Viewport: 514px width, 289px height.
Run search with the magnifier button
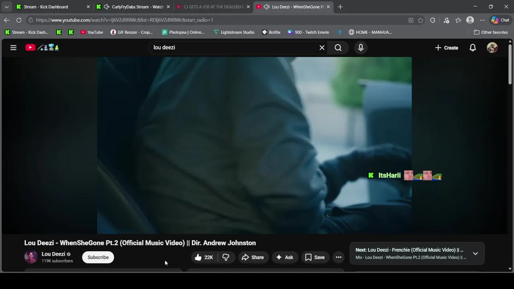(338, 47)
